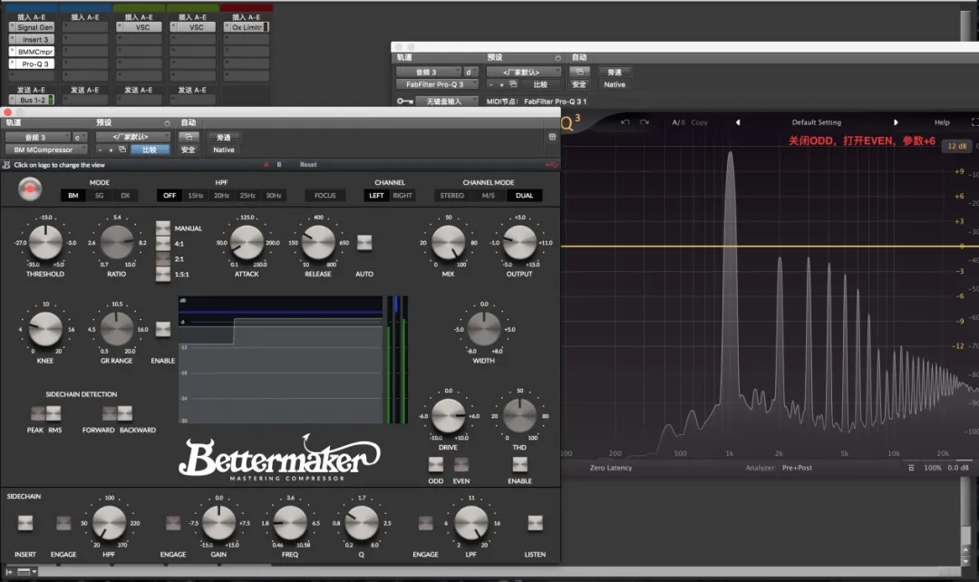This screenshot has height=582, width=979.
Task: Click the Pro-Q 3 undo arrow
Action: tap(625, 122)
